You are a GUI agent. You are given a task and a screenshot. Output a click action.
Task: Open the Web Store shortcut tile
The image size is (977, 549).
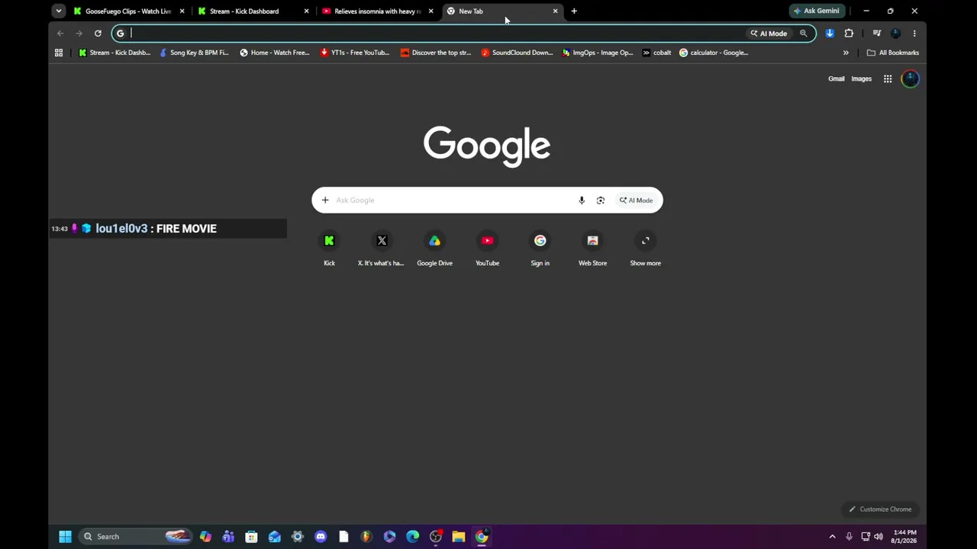[592, 249]
